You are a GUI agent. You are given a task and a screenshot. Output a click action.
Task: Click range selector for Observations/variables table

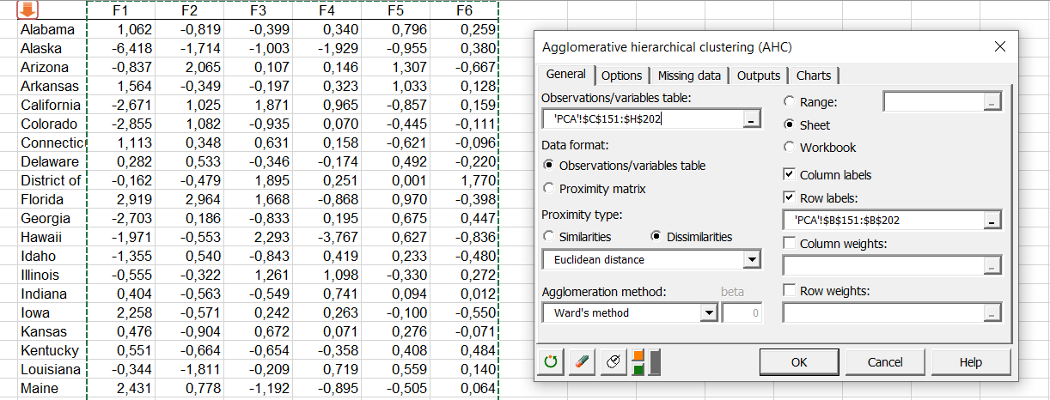[x=752, y=119]
